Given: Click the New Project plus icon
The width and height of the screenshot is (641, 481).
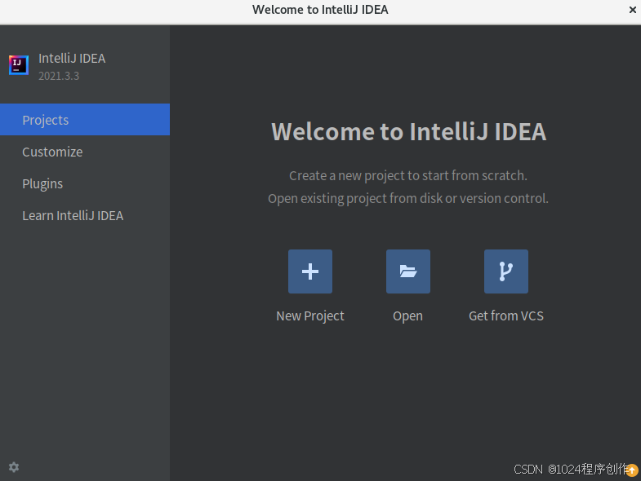Looking at the screenshot, I should pos(309,271).
